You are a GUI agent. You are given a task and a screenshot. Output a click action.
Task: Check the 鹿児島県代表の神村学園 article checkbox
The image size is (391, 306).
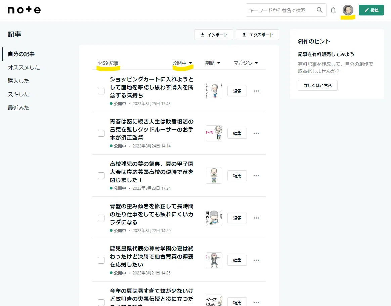[101, 260]
